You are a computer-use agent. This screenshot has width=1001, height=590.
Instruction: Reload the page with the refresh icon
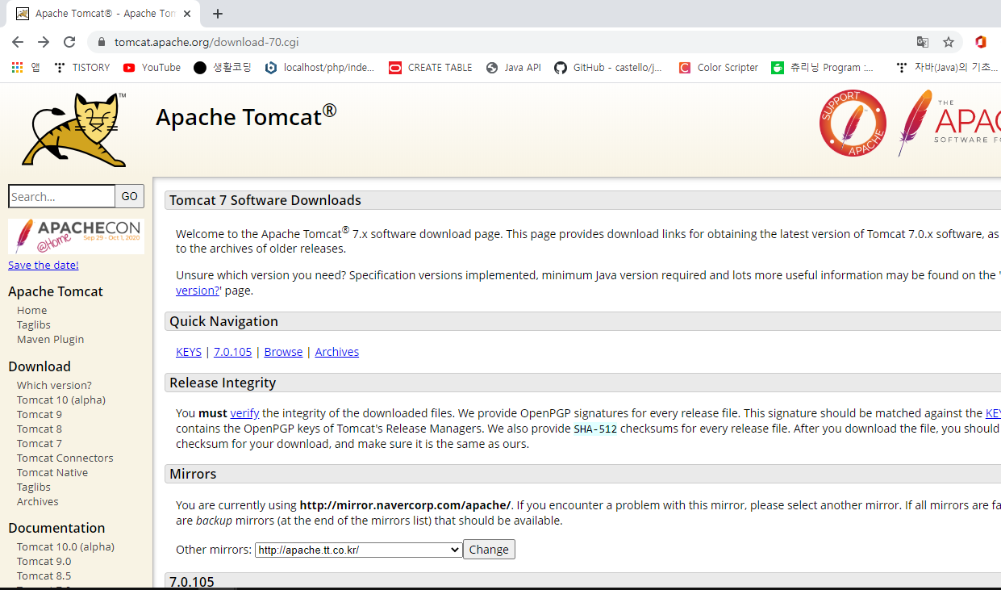click(x=69, y=42)
